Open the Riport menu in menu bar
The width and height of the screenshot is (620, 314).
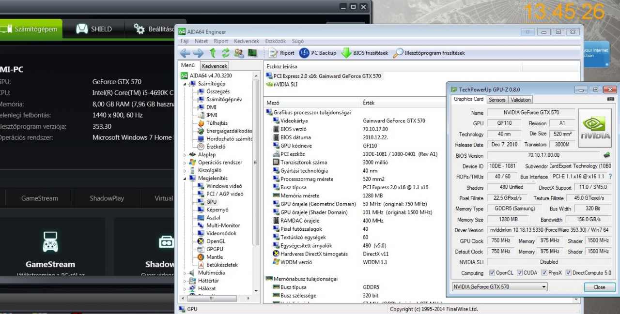tap(221, 41)
